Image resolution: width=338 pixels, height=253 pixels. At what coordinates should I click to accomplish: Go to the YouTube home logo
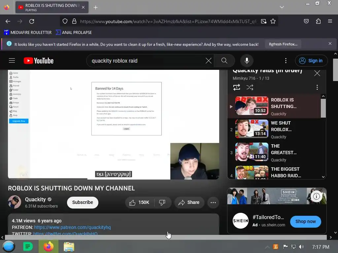39,61
